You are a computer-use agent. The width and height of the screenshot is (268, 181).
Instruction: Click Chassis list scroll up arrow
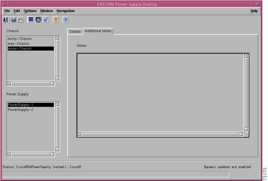point(58,38)
